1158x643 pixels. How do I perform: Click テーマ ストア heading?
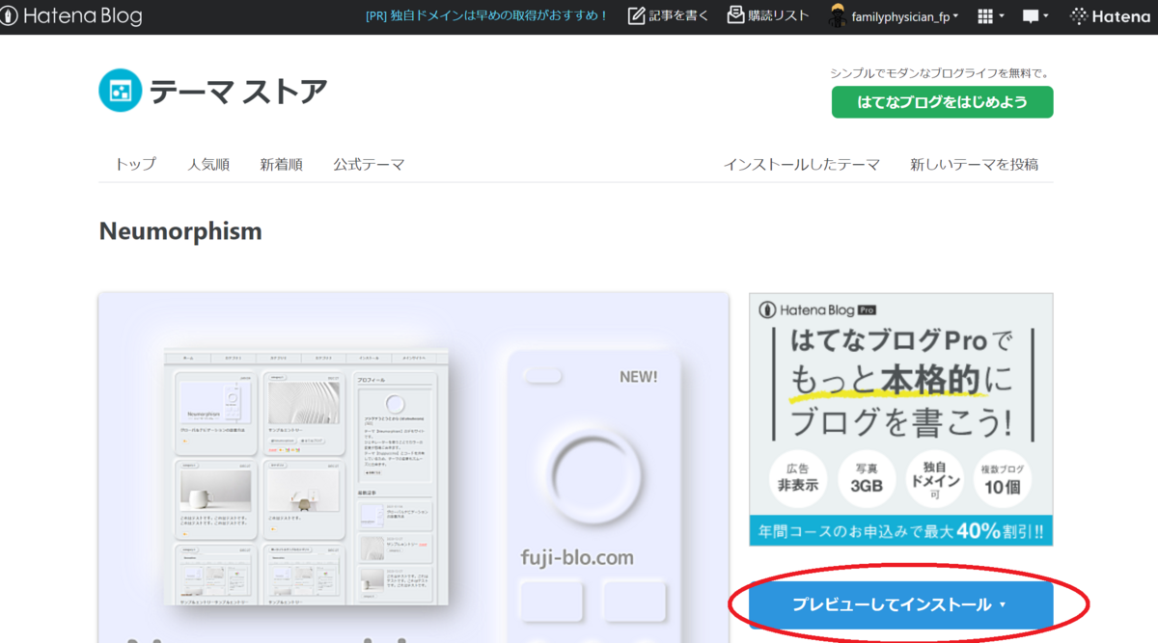[237, 91]
